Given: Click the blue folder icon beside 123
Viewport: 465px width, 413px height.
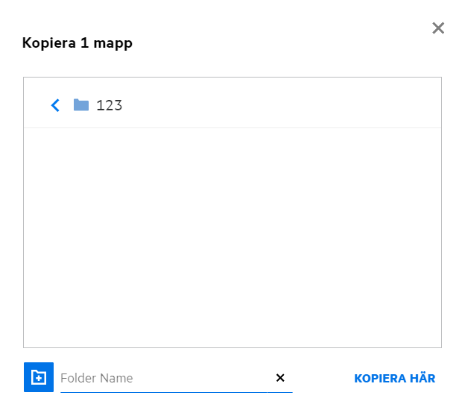Looking at the screenshot, I should pyautogui.click(x=81, y=105).
